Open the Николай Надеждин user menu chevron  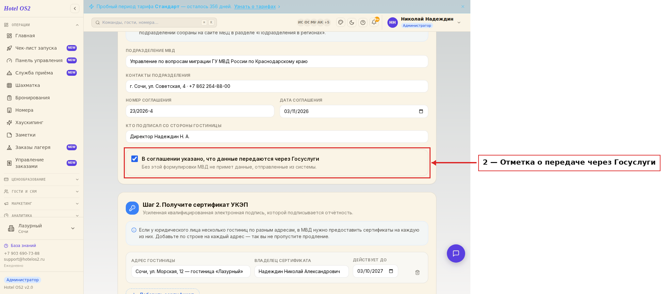(x=459, y=23)
